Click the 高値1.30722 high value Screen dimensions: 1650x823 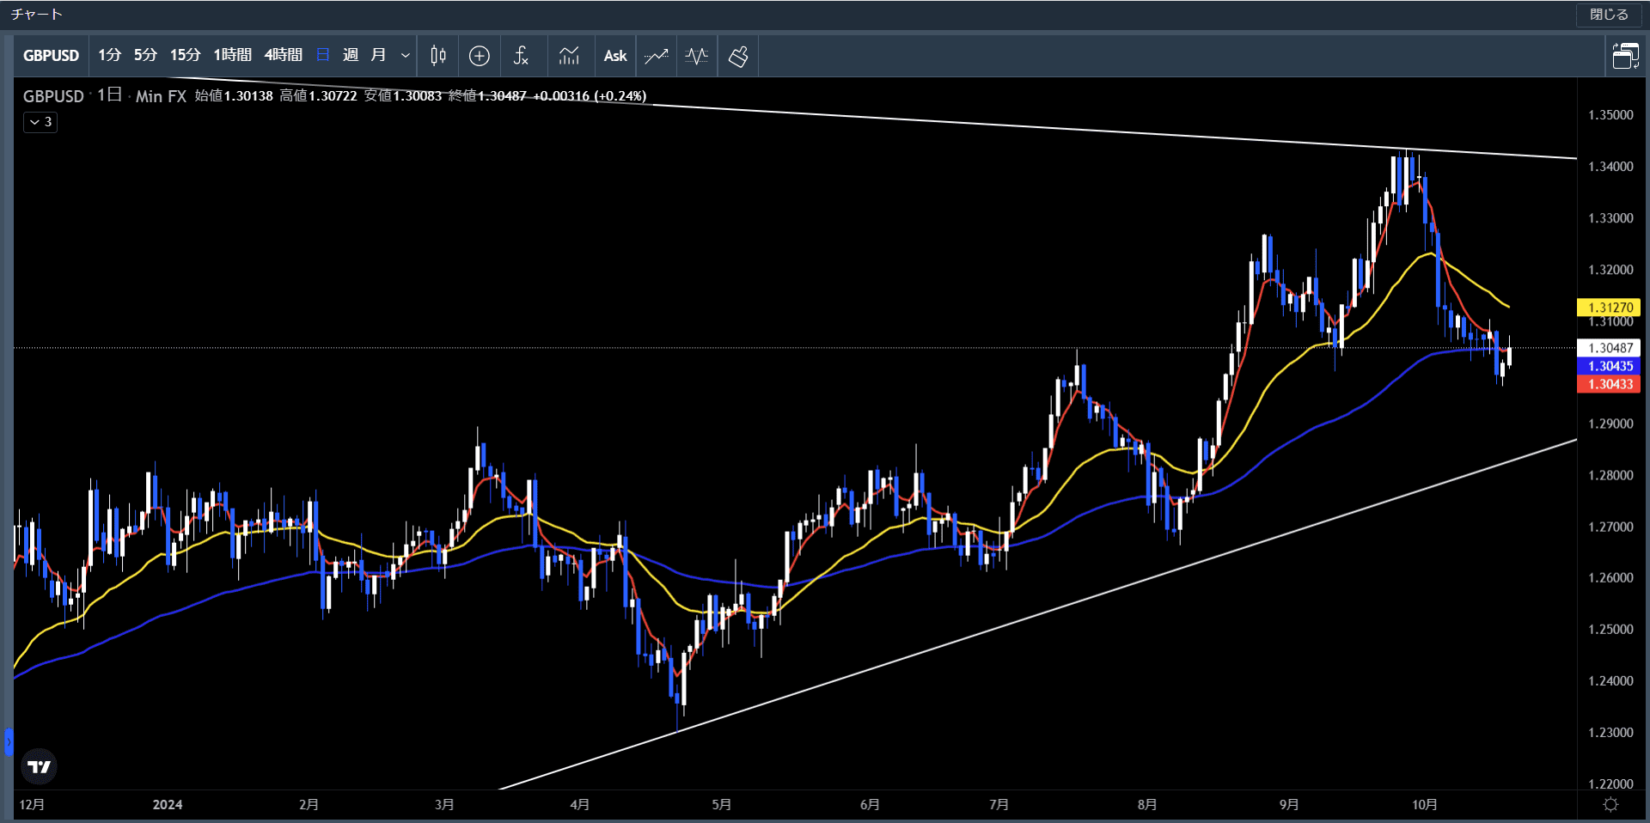click(318, 96)
